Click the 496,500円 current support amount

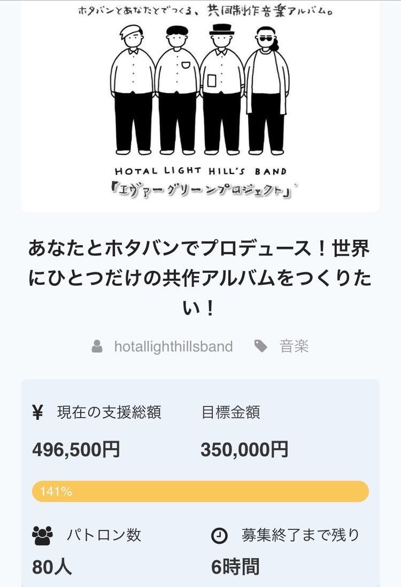point(76,450)
